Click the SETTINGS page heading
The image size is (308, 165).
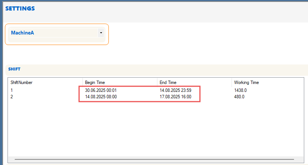point(20,8)
